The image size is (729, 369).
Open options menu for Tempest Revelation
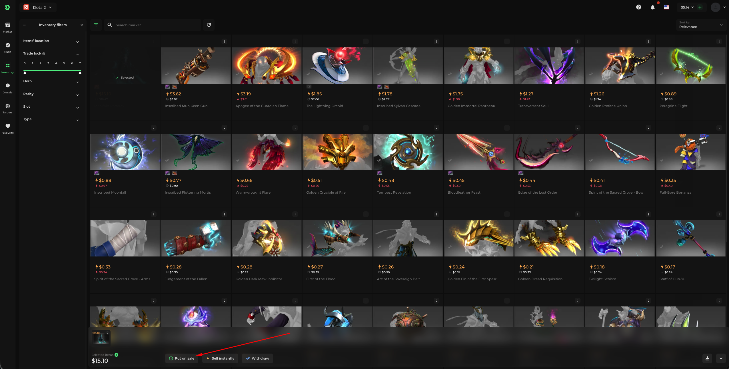pos(436,128)
